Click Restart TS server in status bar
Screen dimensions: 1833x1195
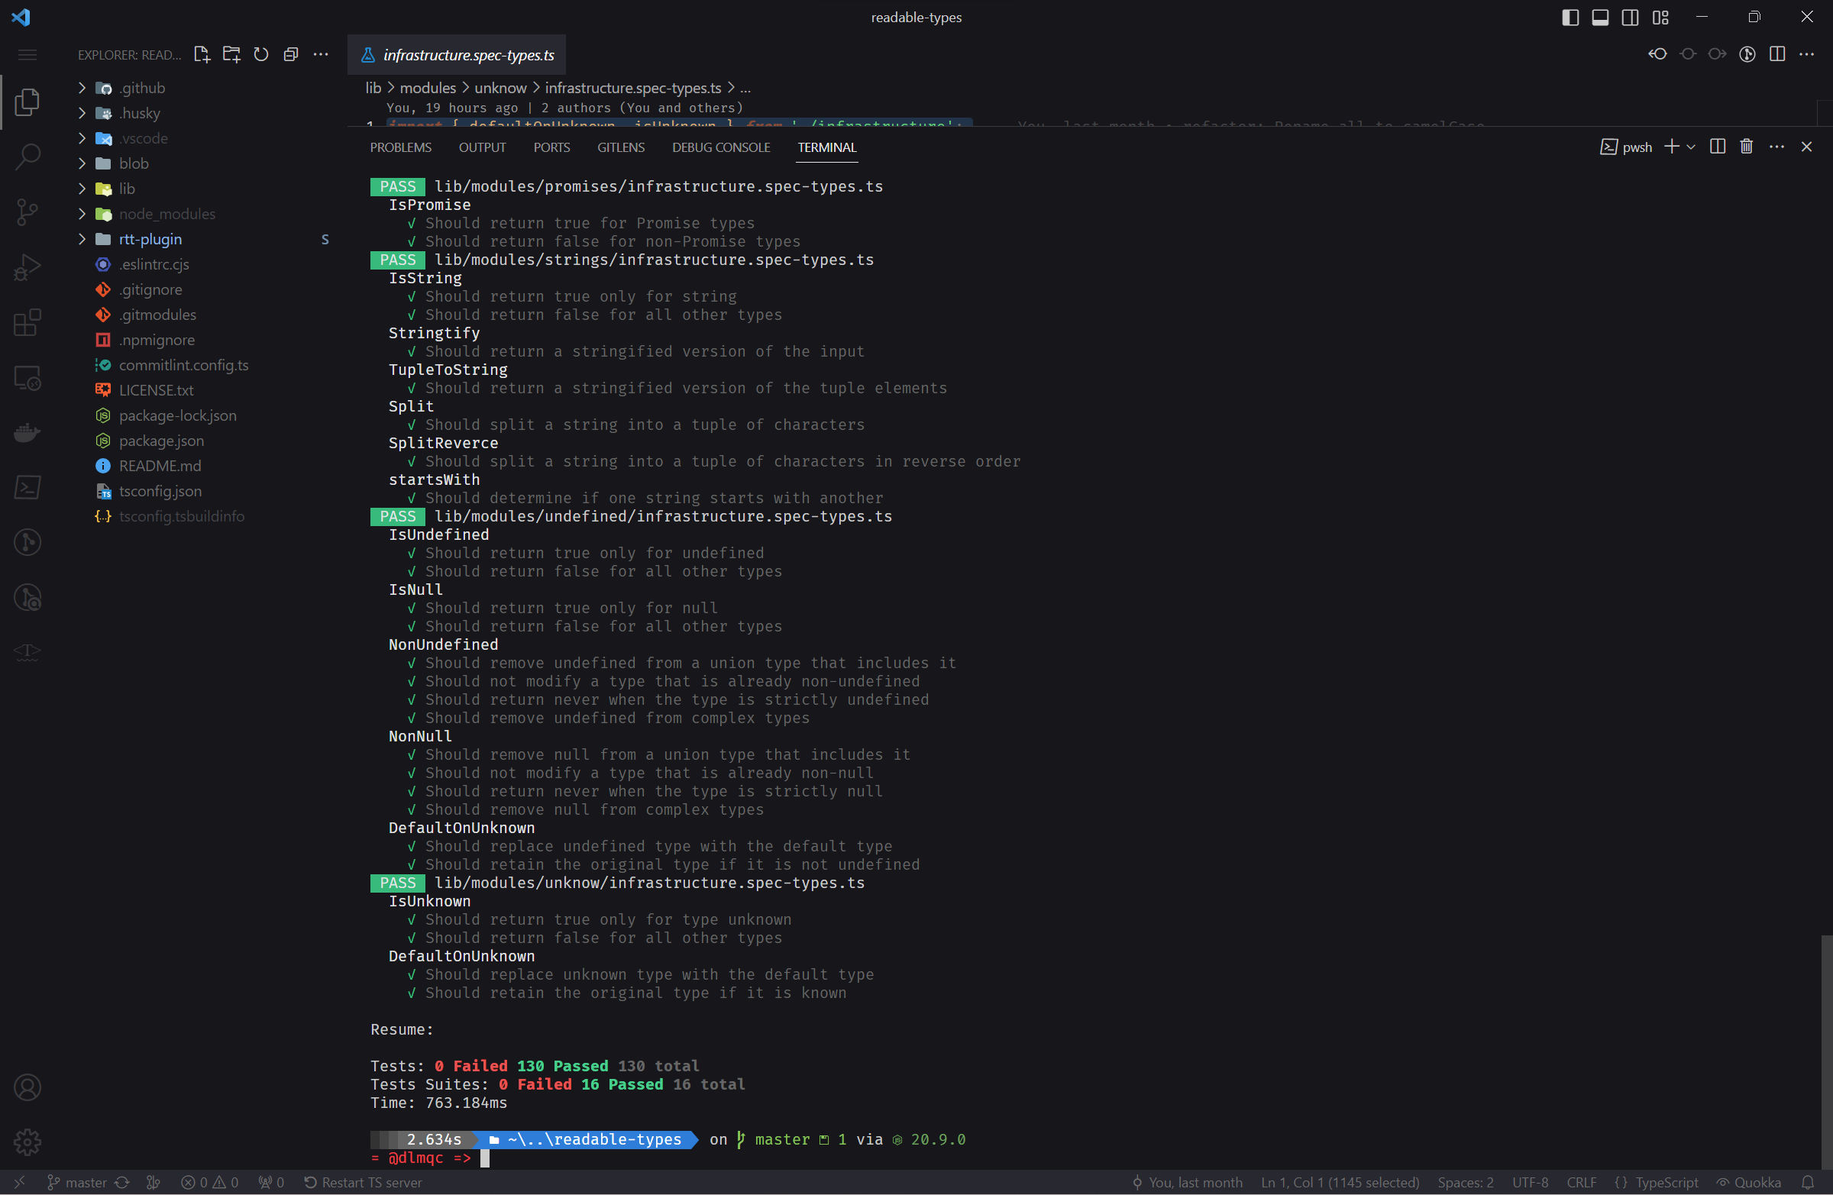364,1182
